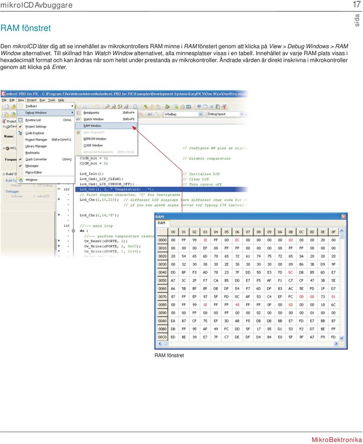Click the Open folder toolbar icon
This screenshot has height=444, width=363.
[x=13, y=107]
